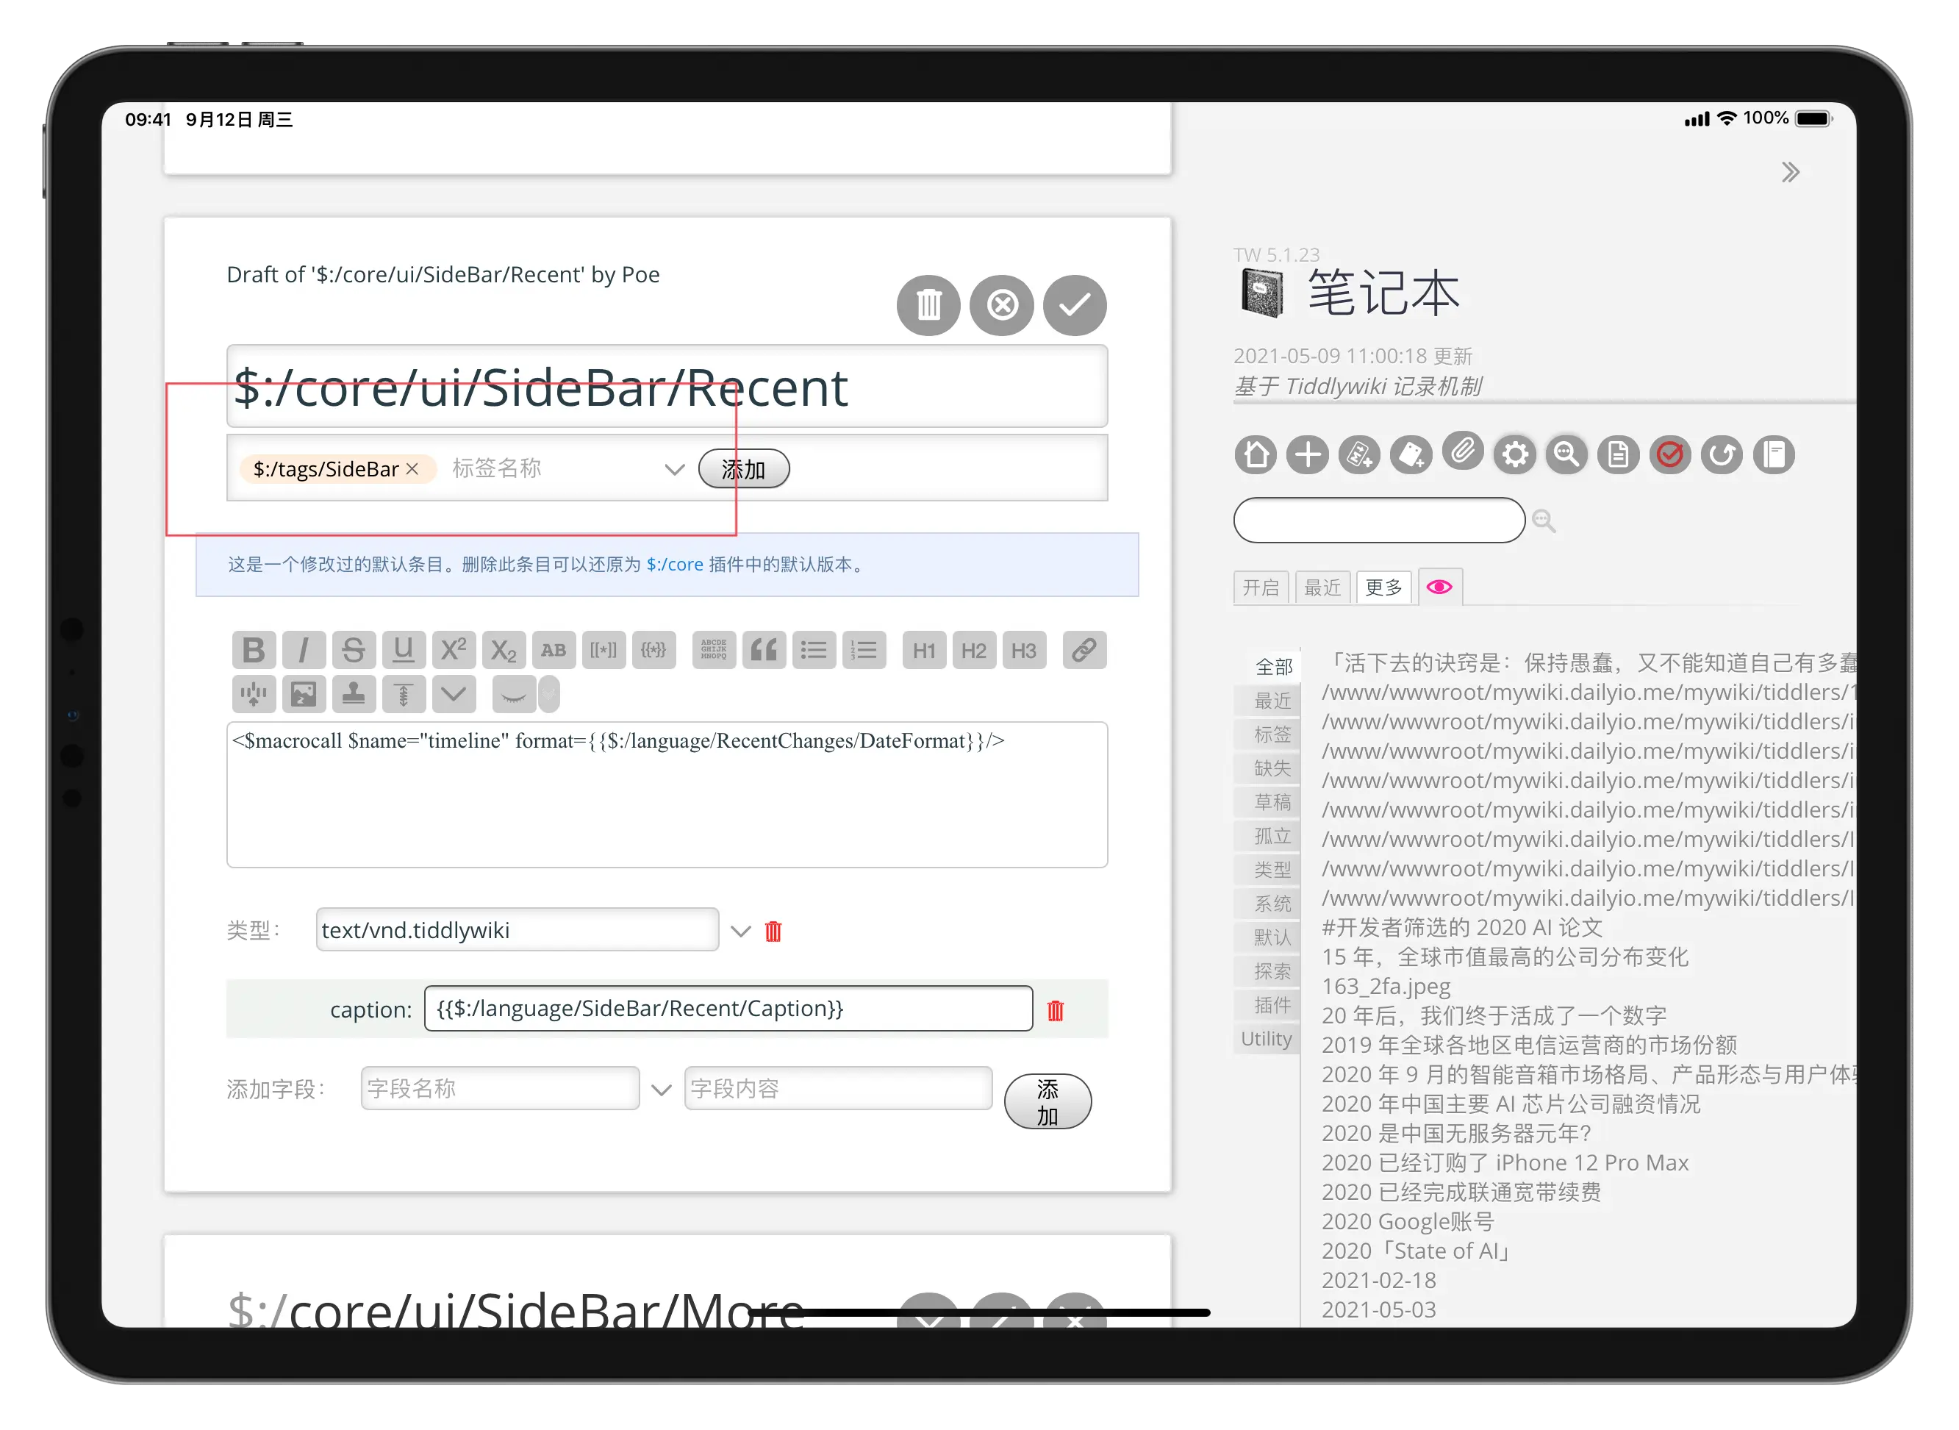Open the pink eye sidebar tab
This screenshot has width=1959, height=1430.
1440,587
